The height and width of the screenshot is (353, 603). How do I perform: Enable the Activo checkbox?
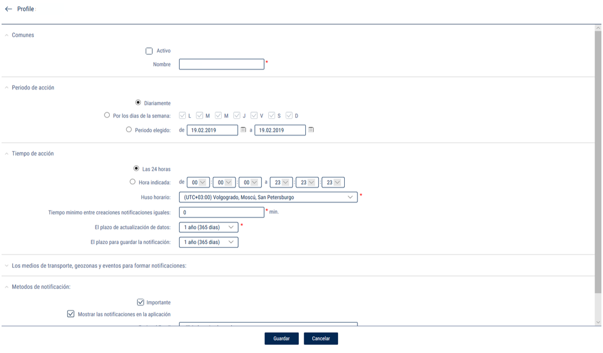[149, 51]
